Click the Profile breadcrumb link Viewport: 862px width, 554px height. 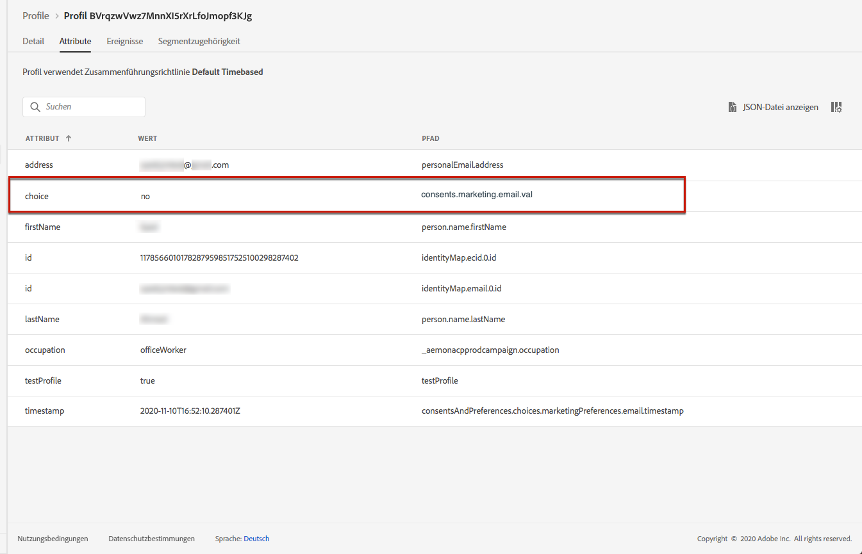[x=36, y=16]
